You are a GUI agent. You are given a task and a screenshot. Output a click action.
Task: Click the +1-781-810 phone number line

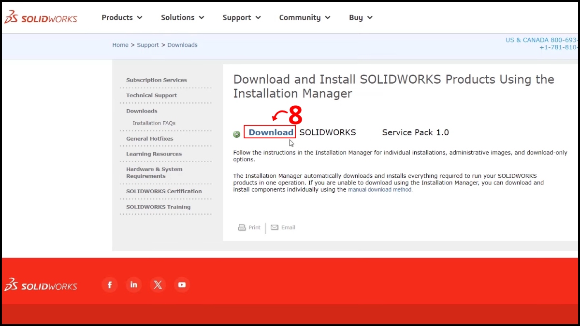(559, 47)
